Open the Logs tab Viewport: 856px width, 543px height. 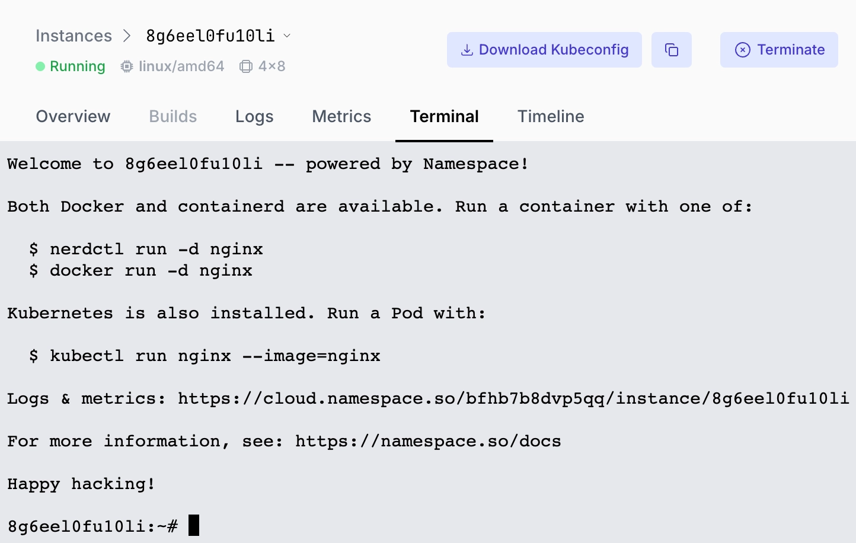(254, 116)
